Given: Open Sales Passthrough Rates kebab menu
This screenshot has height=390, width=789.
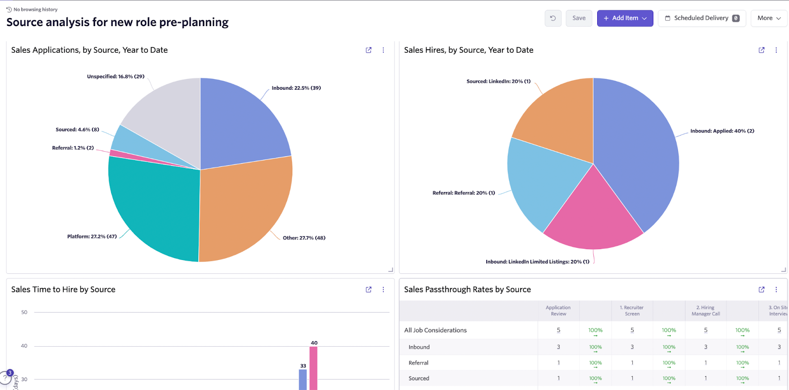Looking at the screenshot, I should [776, 290].
